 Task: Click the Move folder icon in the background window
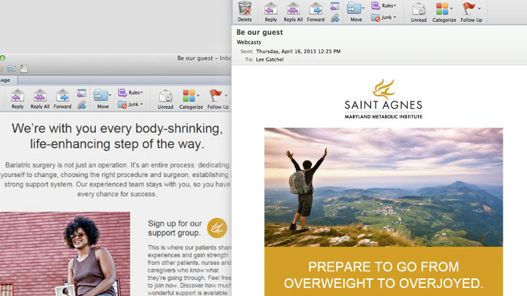pos(101,96)
